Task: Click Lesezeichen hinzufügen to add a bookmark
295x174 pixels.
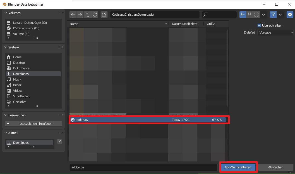Action: (33, 124)
